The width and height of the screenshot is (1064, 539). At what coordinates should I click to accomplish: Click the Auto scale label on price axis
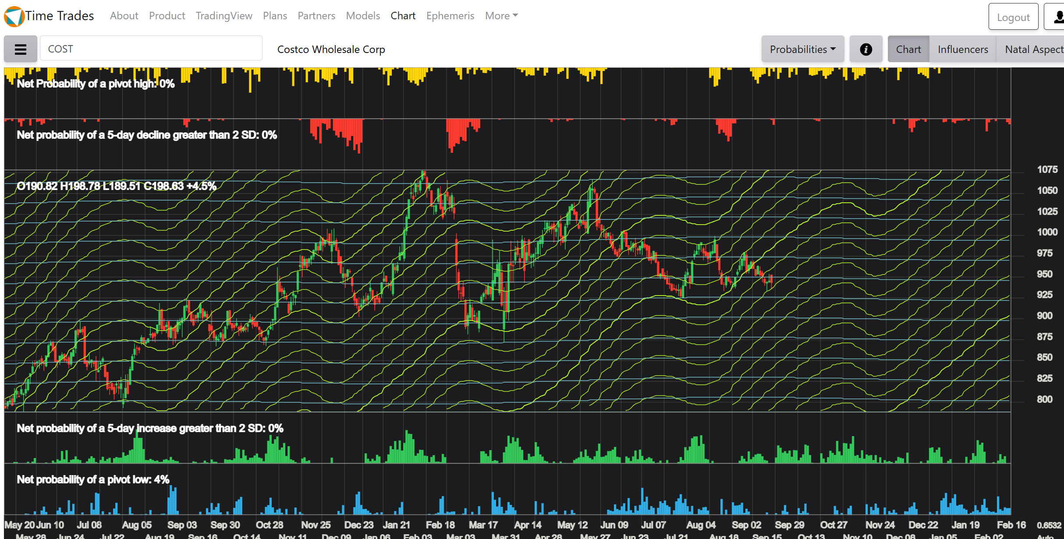tap(1045, 536)
